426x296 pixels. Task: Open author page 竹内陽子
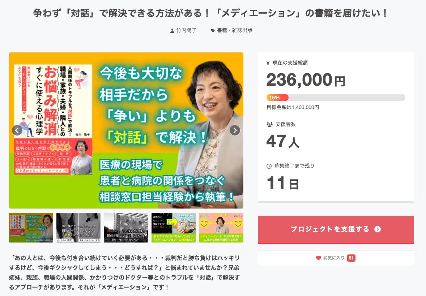point(186,30)
